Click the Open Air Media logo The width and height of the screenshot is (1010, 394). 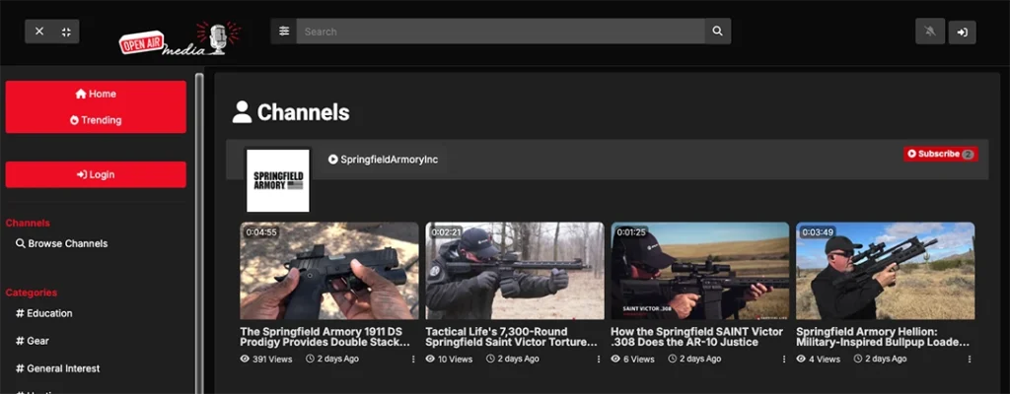pyautogui.click(x=178, y=37)
